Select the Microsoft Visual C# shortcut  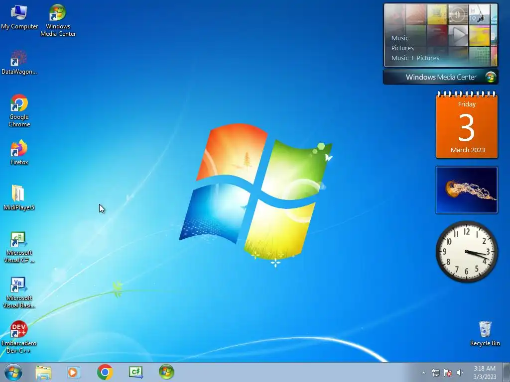tap(19, 247)
